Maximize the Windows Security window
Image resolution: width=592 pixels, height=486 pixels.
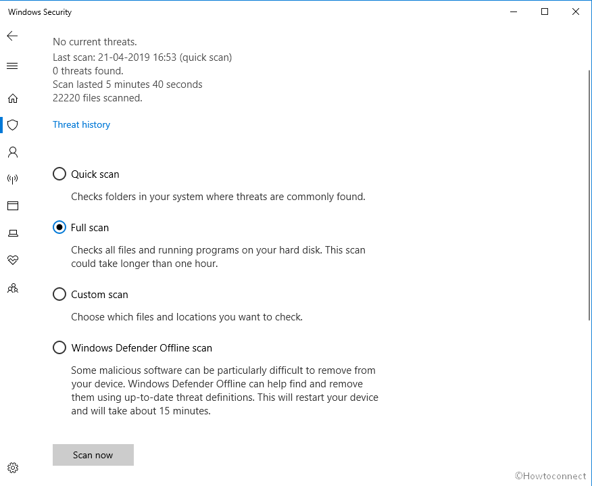[x=545, y=11]
